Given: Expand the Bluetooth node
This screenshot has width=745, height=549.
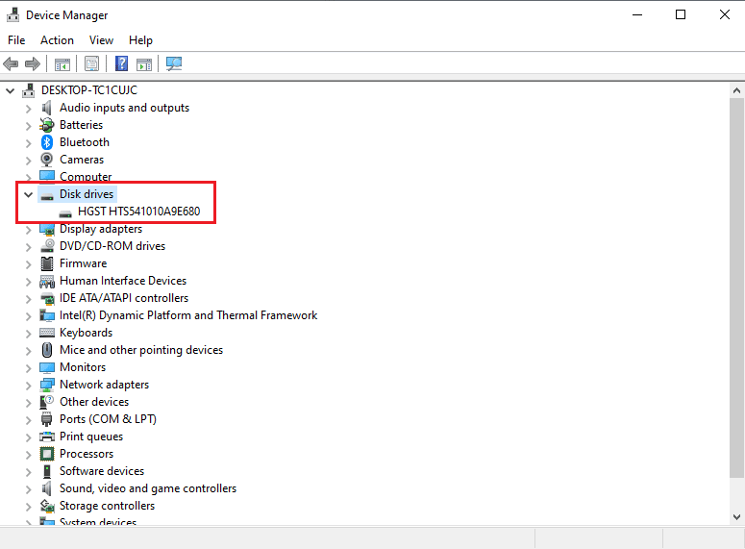Looking at the screenshot, I should click(29, 143).
